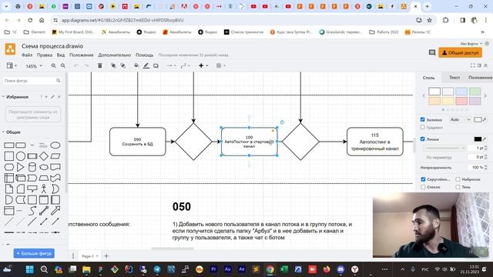493x277 pixels.
Task: Click the send to back icon
Action: 123,65
